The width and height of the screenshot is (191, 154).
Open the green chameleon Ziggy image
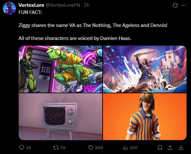(x=60, y=69)
